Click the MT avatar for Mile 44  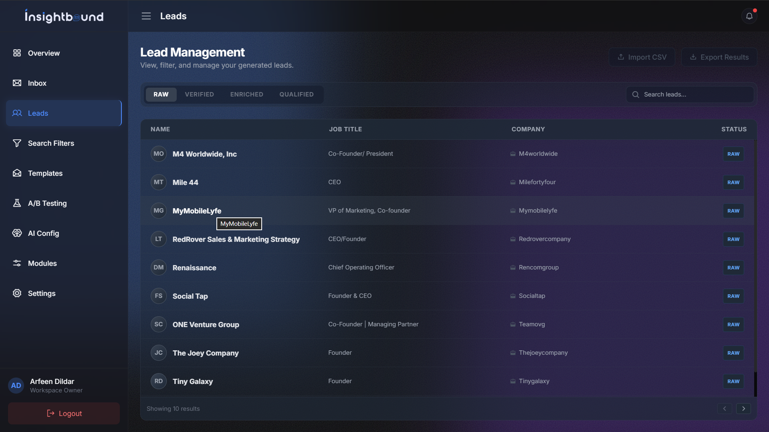[159, 182]
